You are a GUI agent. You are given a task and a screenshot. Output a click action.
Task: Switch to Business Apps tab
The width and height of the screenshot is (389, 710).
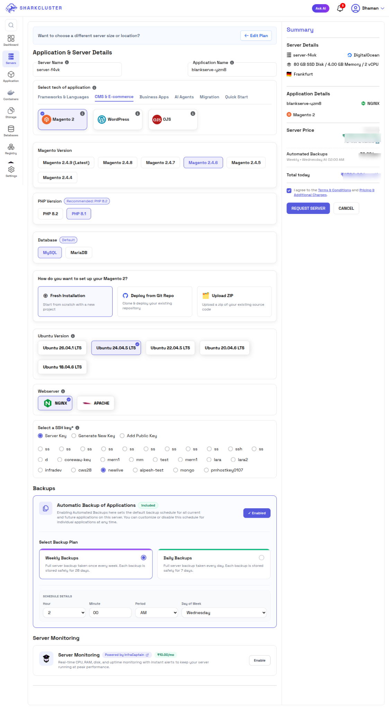tap(154, 97)
